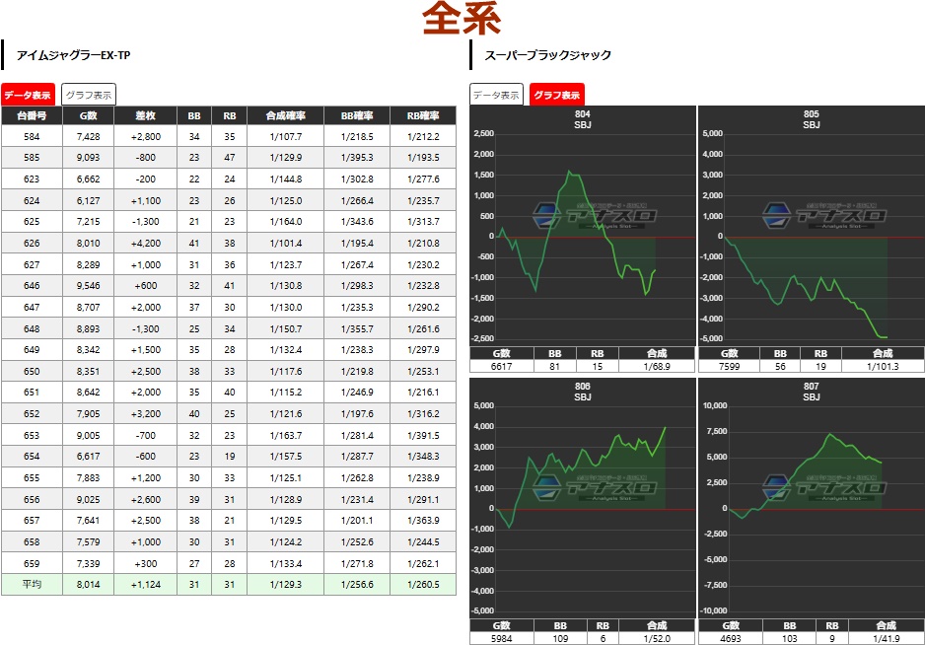The image size is (925, 645).
Task: Click the 109 BB value under graph 806
Action: click(560, 638)
